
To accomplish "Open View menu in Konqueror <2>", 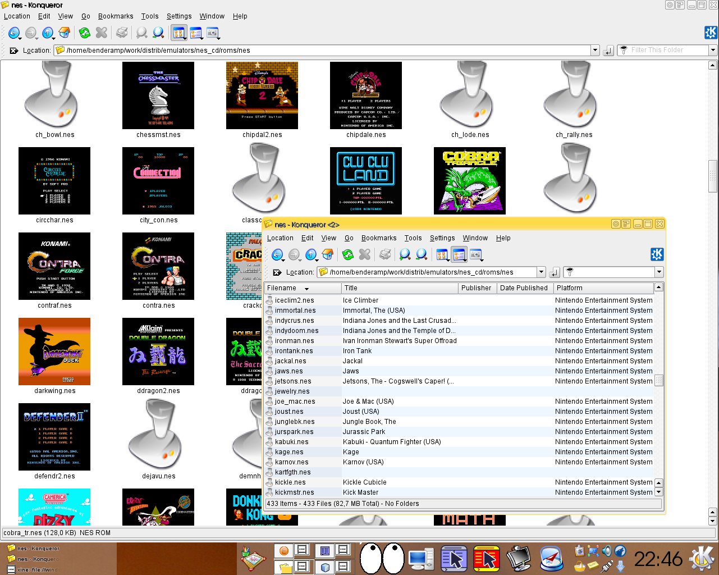I will point(329,238).
